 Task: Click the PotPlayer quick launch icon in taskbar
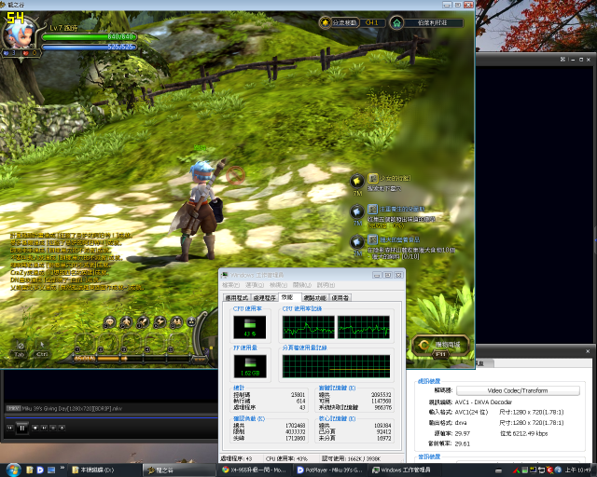click(x=40, y=470)
